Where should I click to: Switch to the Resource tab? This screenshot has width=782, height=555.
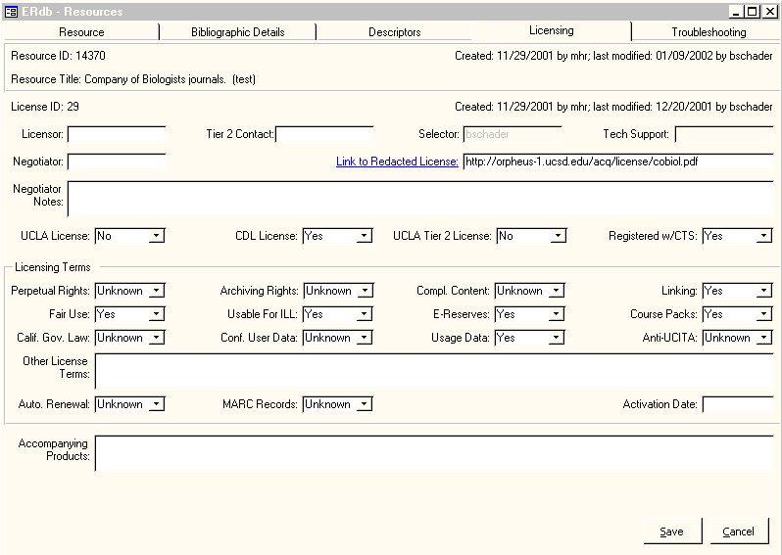81,32
